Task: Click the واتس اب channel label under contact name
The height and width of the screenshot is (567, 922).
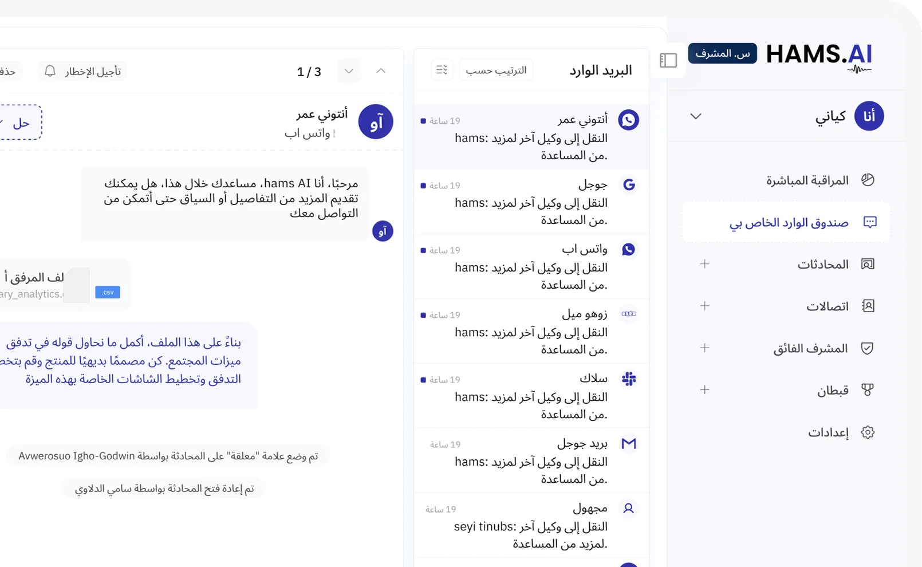Action: [308, 133]
